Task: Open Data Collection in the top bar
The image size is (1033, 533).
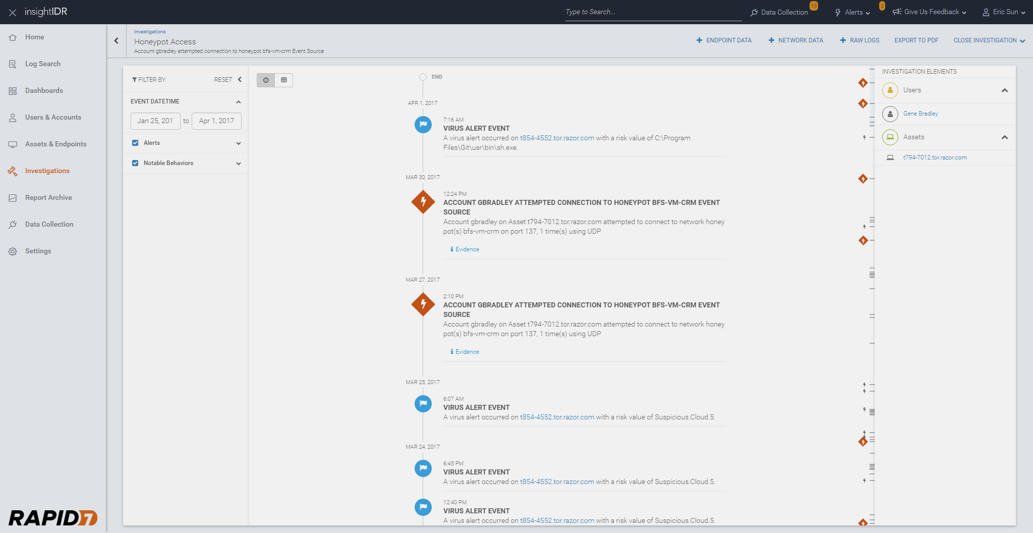Action: pyautogui.click(x=779, y=12)
